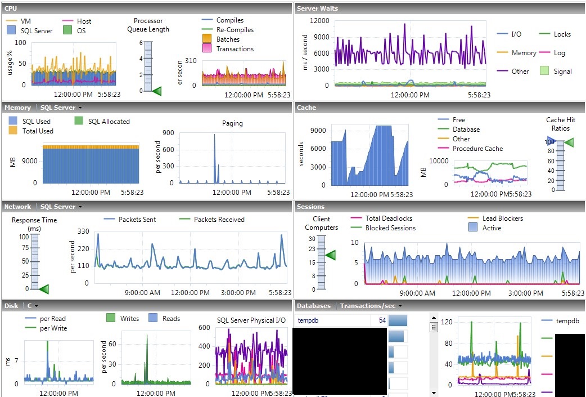Click the orange Batches legend icon
The width and height of the screenshot is (586, 397).
coord(206,39)
